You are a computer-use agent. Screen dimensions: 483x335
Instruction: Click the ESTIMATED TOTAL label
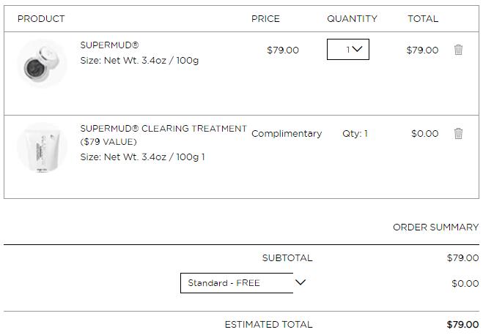pos(268,324)
